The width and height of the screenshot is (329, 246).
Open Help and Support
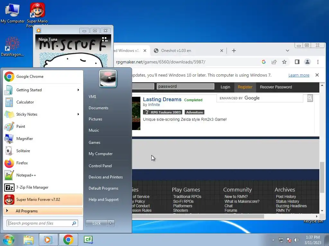[x=104, y=200]
